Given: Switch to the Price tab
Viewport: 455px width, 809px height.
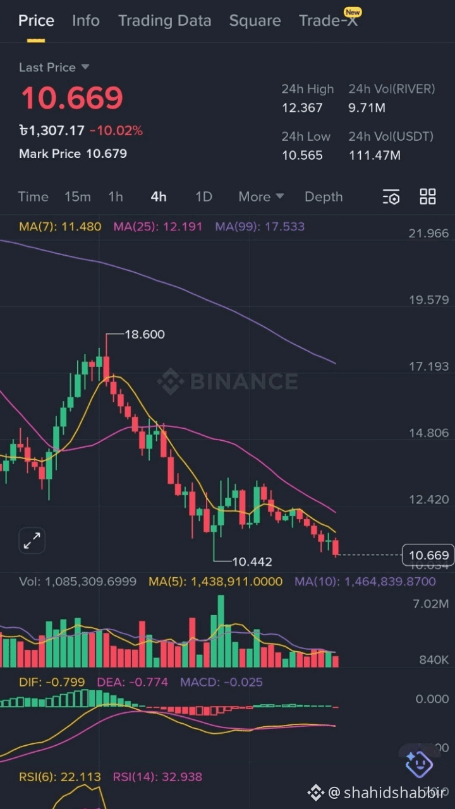Looking at the screenshot, I should 36,21.
